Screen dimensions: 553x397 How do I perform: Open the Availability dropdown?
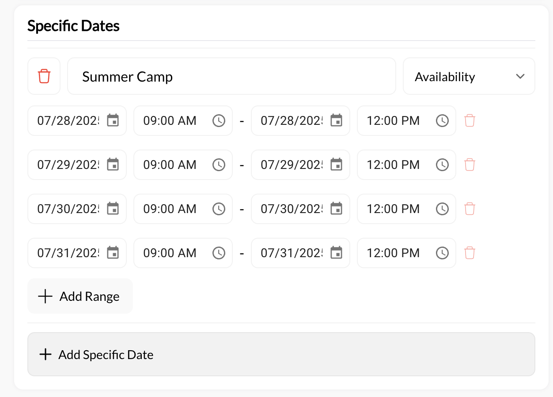468,76
